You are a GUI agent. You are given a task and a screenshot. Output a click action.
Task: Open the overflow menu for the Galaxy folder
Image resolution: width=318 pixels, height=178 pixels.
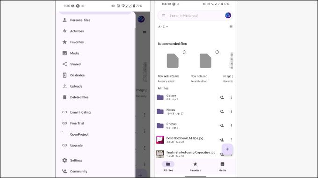pyautogui.click(x=231, y=97)
